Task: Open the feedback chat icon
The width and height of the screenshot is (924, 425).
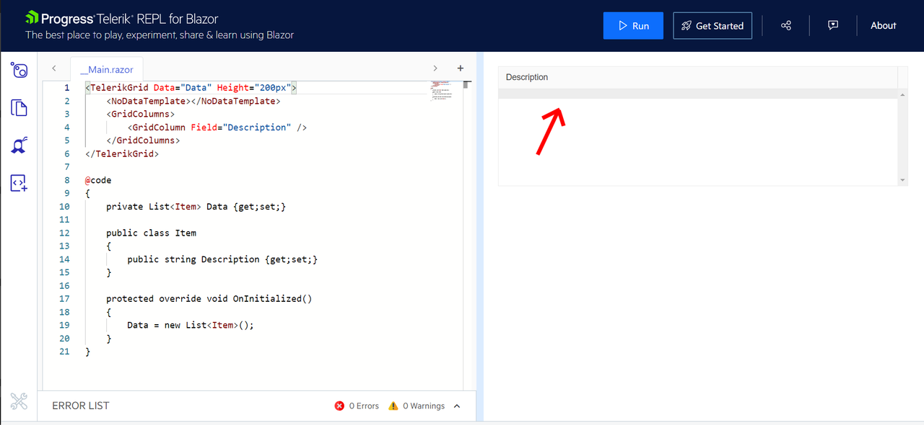Action: (x=833, y=25)
